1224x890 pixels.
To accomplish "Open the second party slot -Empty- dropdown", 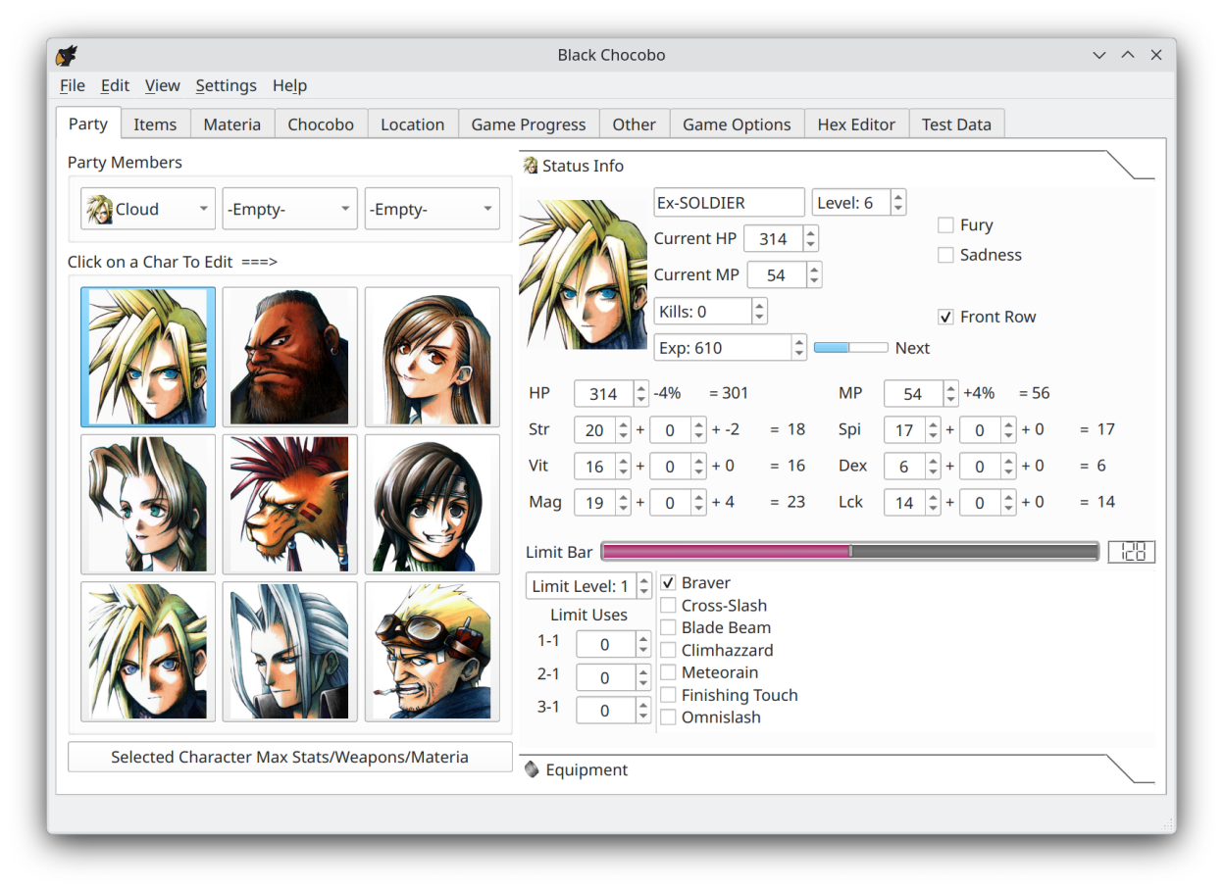I will pos(289,209).
